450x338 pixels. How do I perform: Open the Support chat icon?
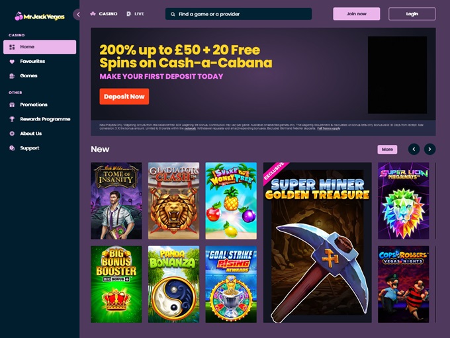pos(12,148)
